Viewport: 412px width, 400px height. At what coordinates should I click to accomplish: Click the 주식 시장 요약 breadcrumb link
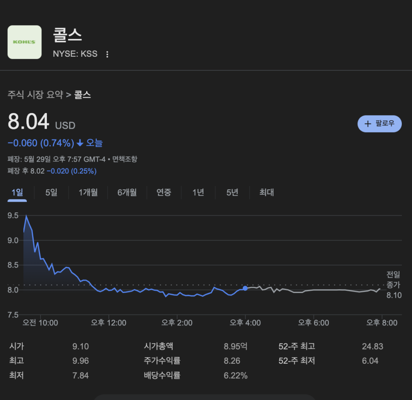coord(35,95)
